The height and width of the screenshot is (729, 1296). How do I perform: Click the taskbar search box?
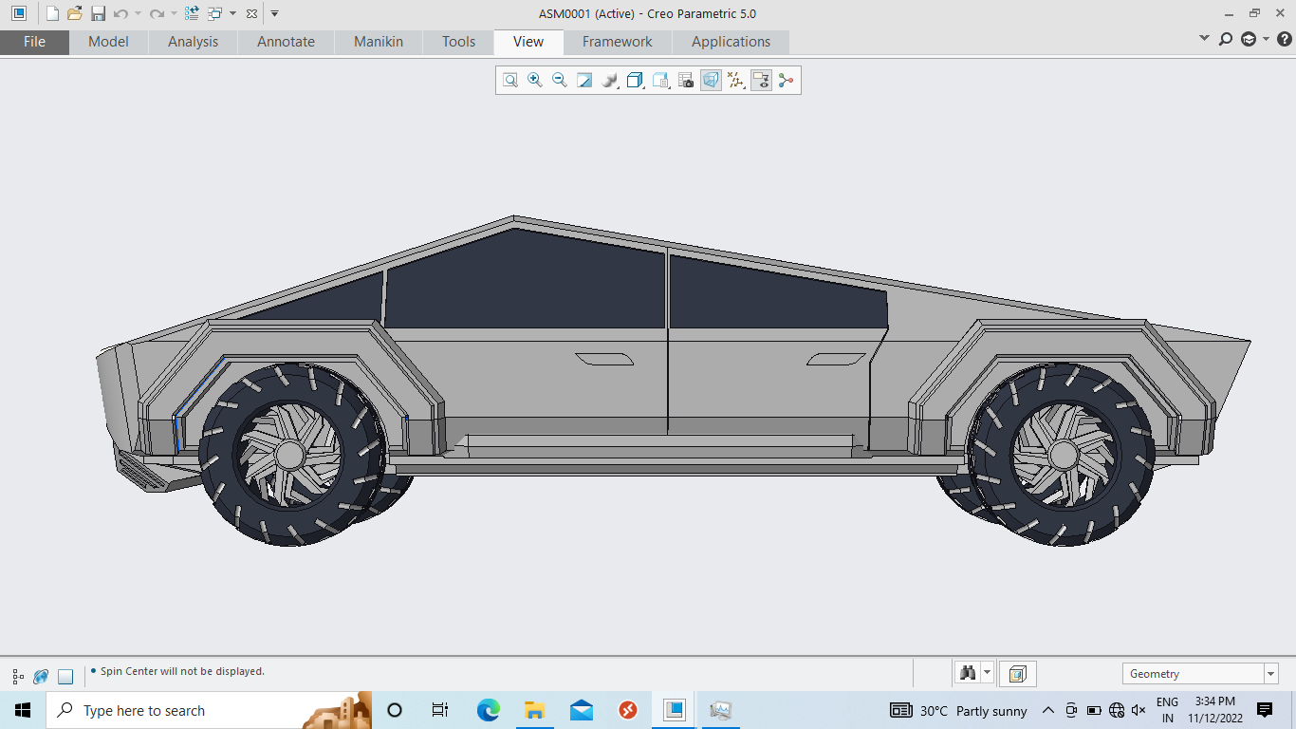[209, 710]
